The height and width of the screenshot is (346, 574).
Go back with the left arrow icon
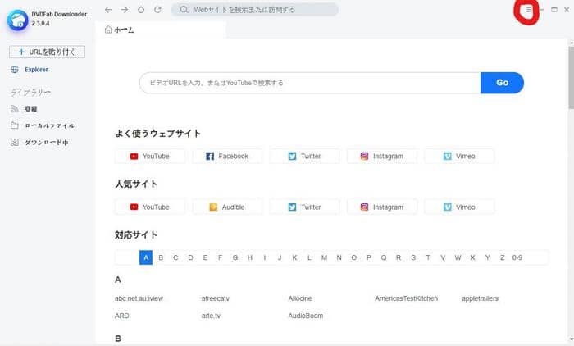tap(108, 10)
